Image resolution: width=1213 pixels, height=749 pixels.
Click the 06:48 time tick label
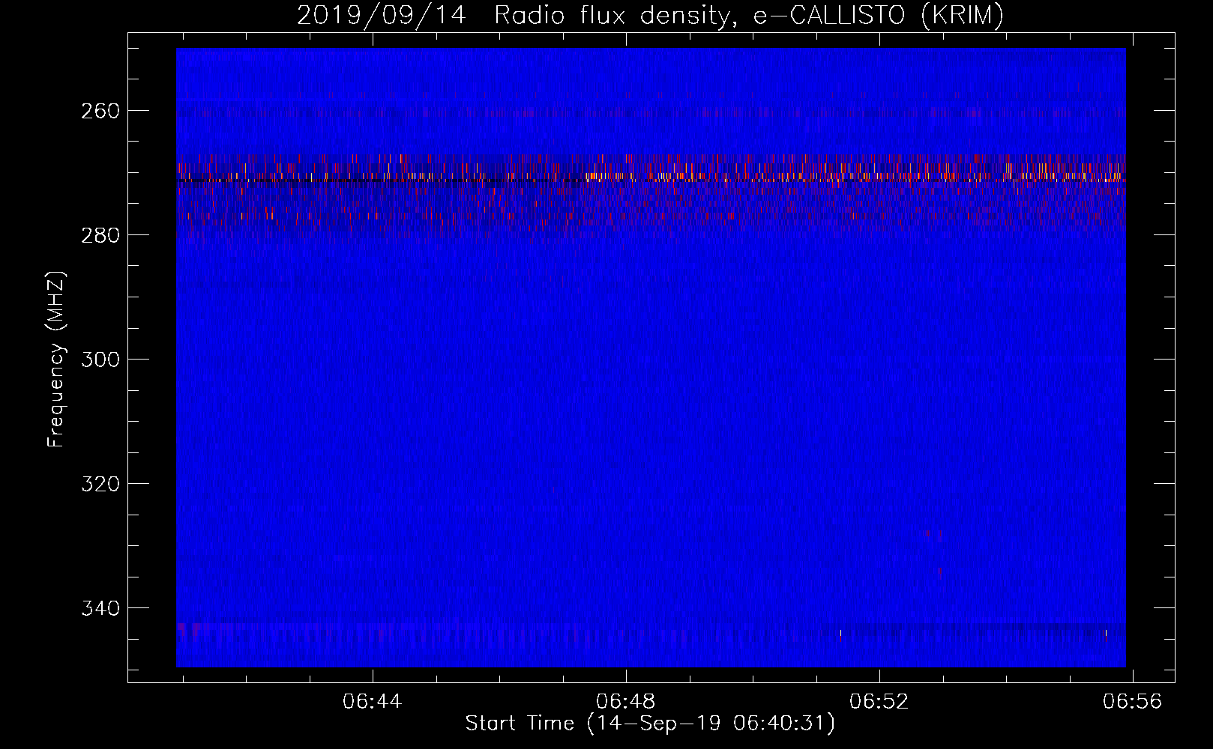pos(626,702)
